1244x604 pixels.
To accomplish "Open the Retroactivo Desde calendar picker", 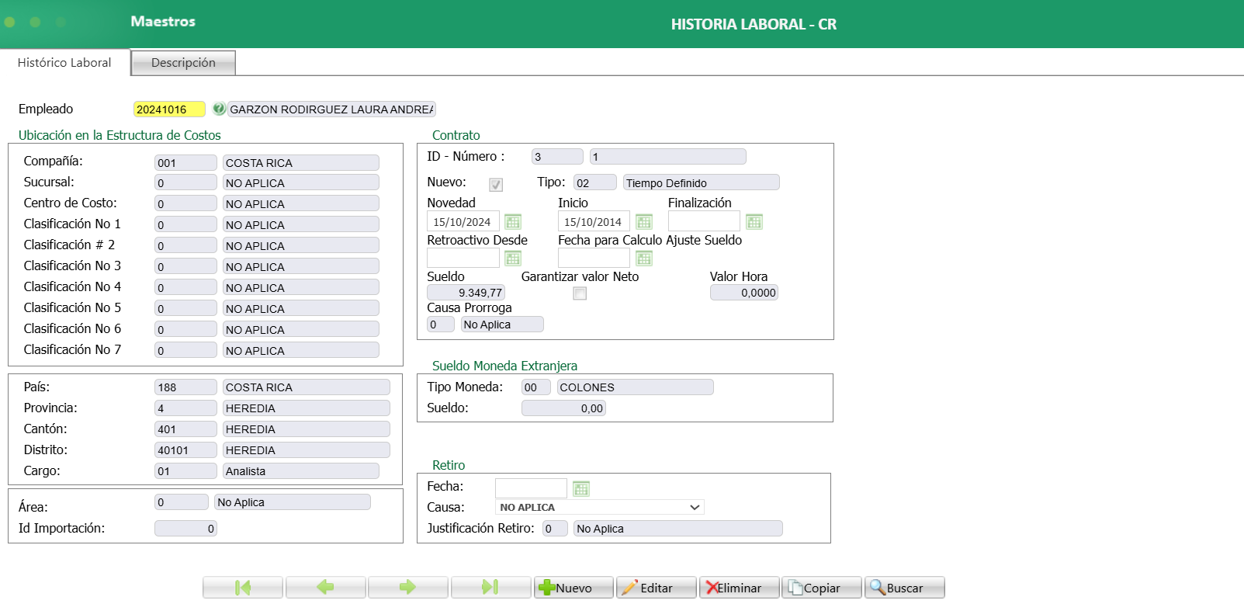I will (513, 259).
